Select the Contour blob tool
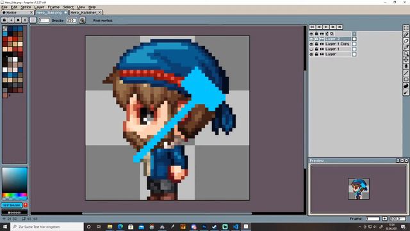 [x=406, y=86]
